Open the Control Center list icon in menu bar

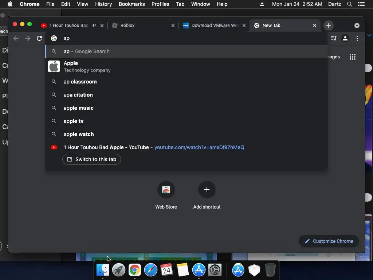point(361,4)
